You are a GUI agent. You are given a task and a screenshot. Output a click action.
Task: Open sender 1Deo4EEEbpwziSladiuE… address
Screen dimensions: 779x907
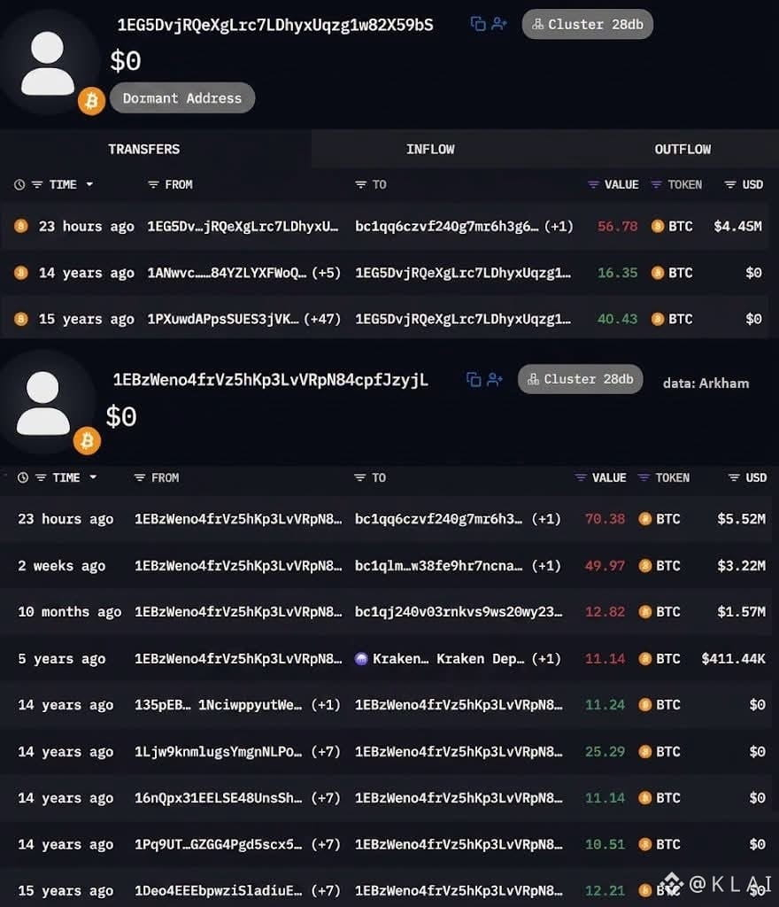(x=219, y=890)
